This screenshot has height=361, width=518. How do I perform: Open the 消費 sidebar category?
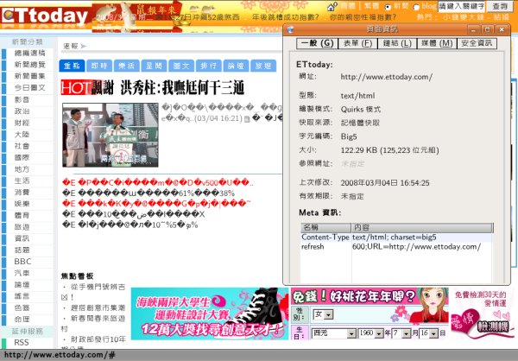pyautogui.click(x=22, y=192)
